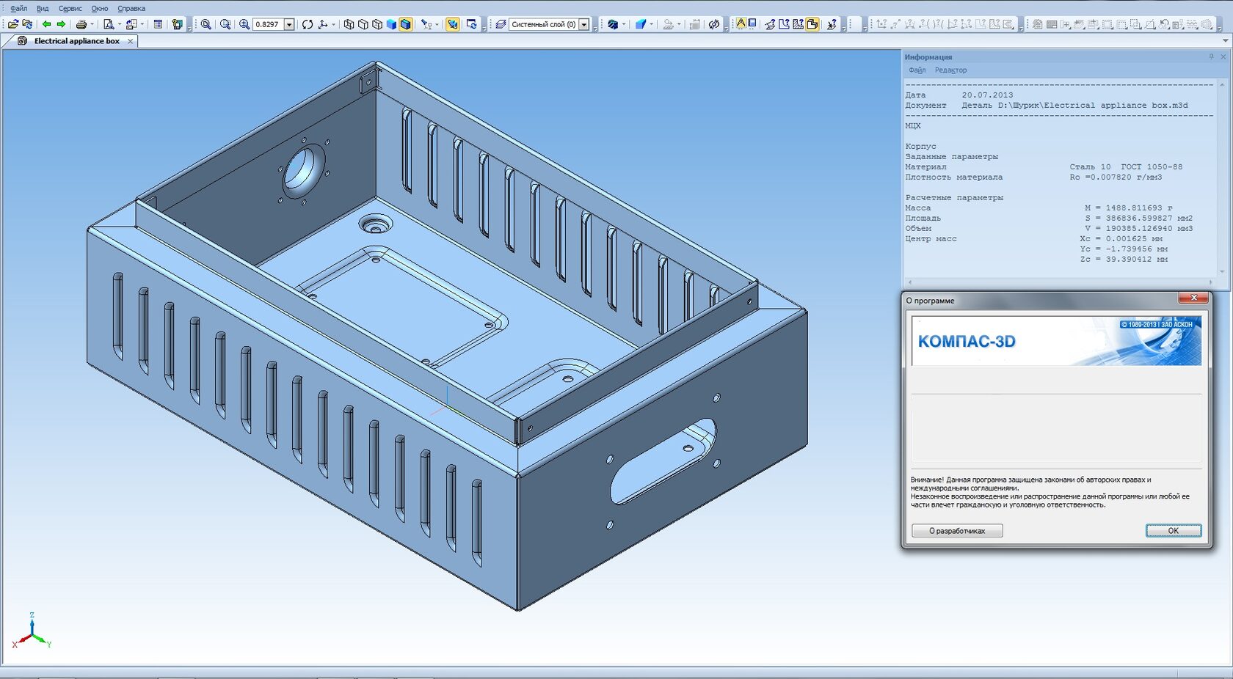
Task: Click the Print icon in toolbar
Action: pyautogui.click(x=81, y=24)
